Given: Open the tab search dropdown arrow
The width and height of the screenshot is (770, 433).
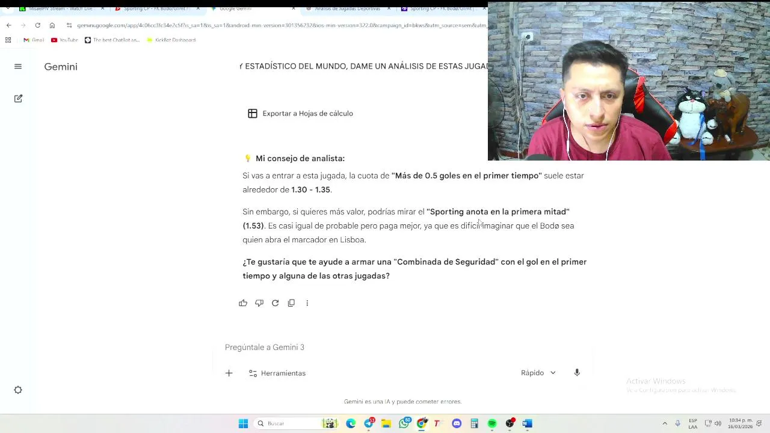Looking at the screenshot, I should tap(8, 9).
